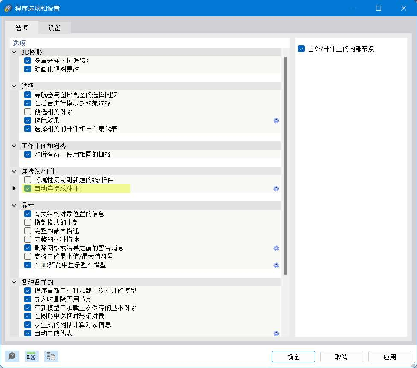Open settings gear next to 自动连接线/杆件
This screenshot has width=417, height=368.
click(276, 189)
